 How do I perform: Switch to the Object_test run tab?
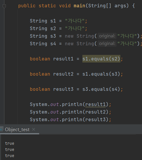17,130
